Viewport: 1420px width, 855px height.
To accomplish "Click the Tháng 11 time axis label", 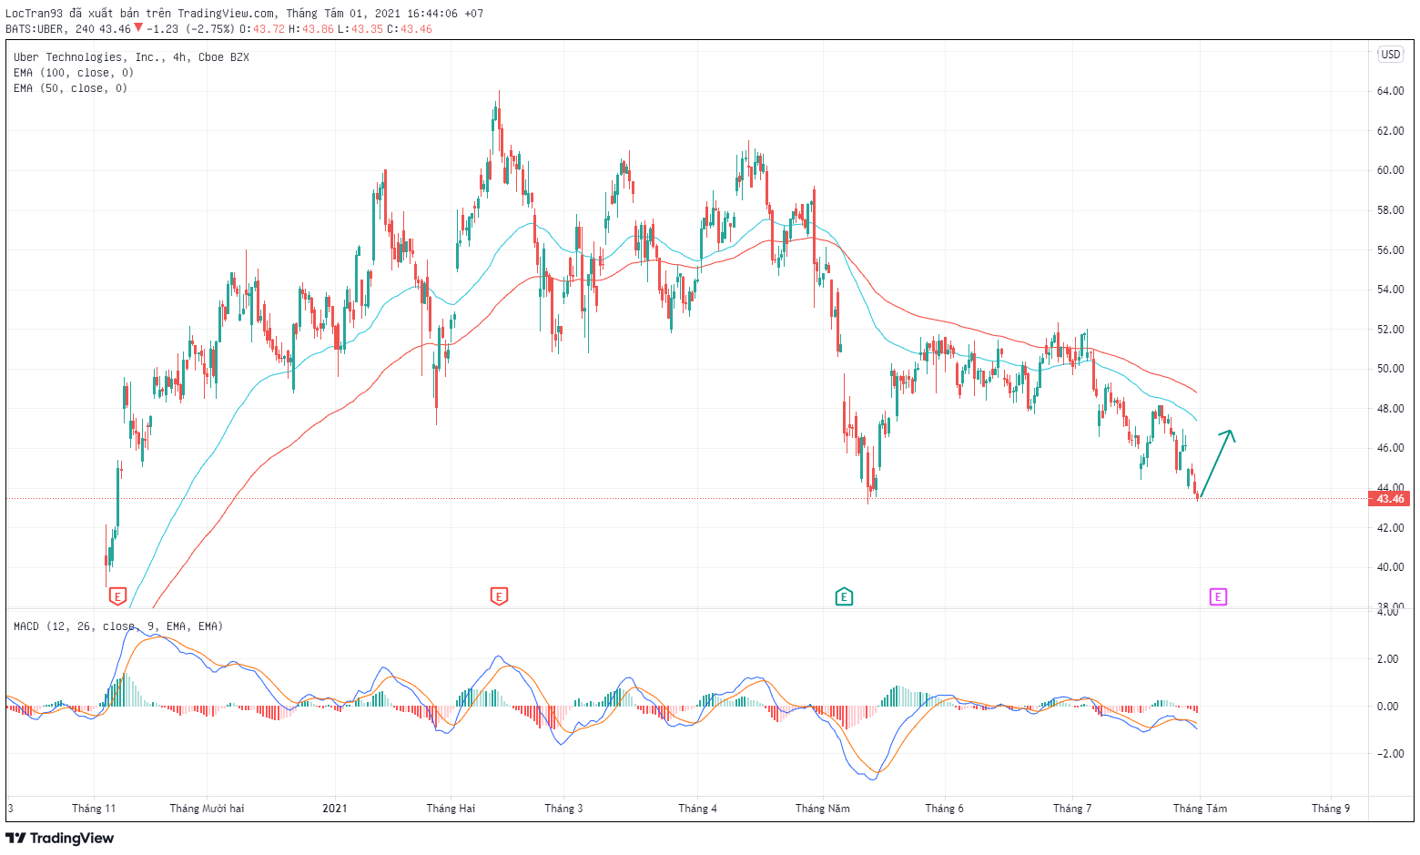I will pos(94,809).
